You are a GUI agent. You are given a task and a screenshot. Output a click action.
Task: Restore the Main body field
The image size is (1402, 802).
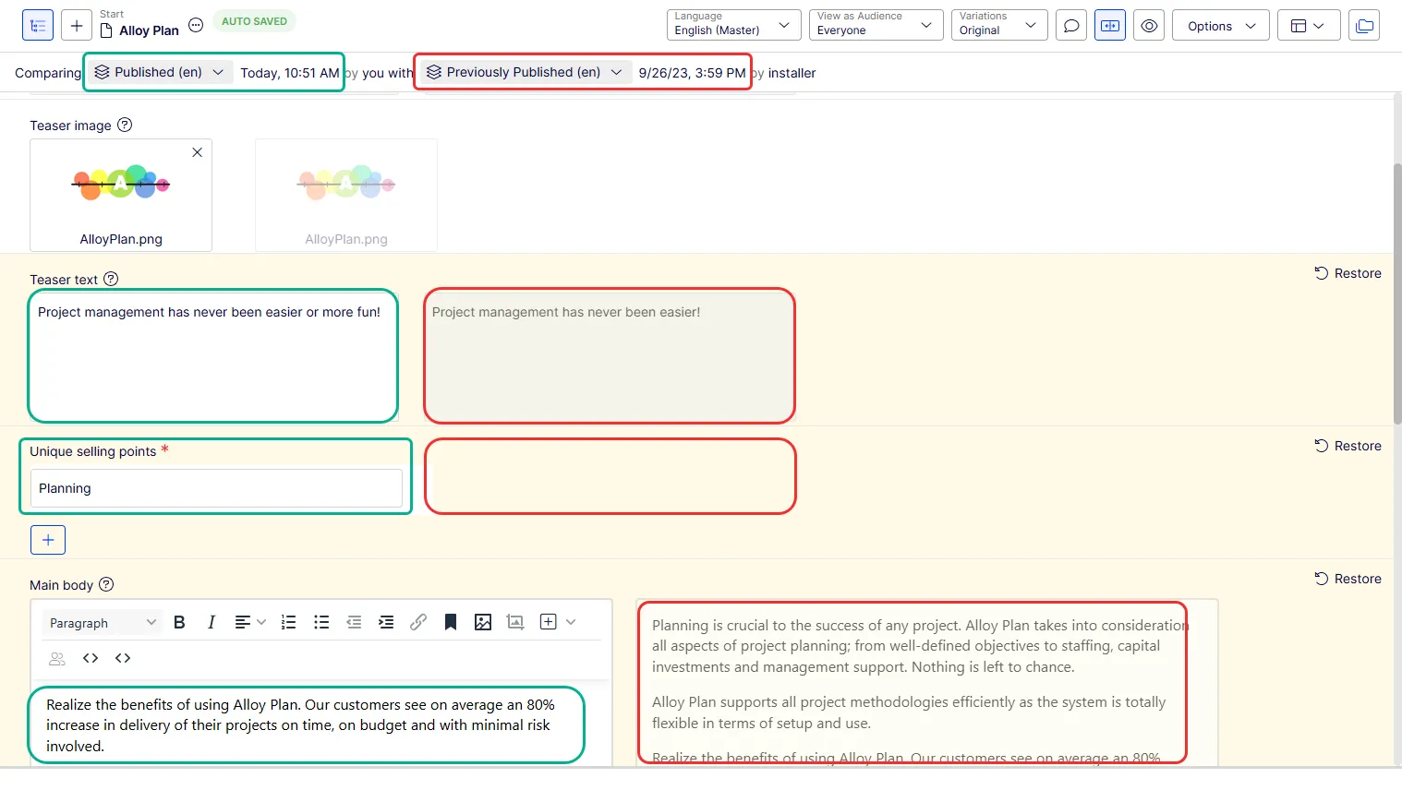click(x=1348, y=579)
